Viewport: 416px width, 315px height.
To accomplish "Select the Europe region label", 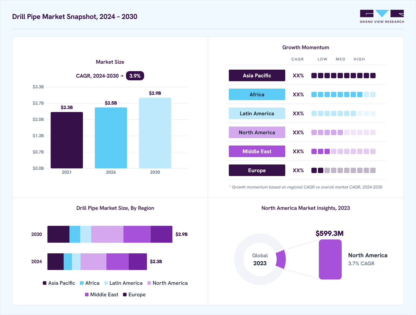I will (257, 170).
